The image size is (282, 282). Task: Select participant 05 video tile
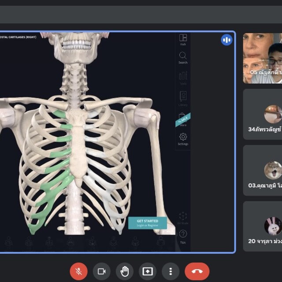[x=263, y=58]
